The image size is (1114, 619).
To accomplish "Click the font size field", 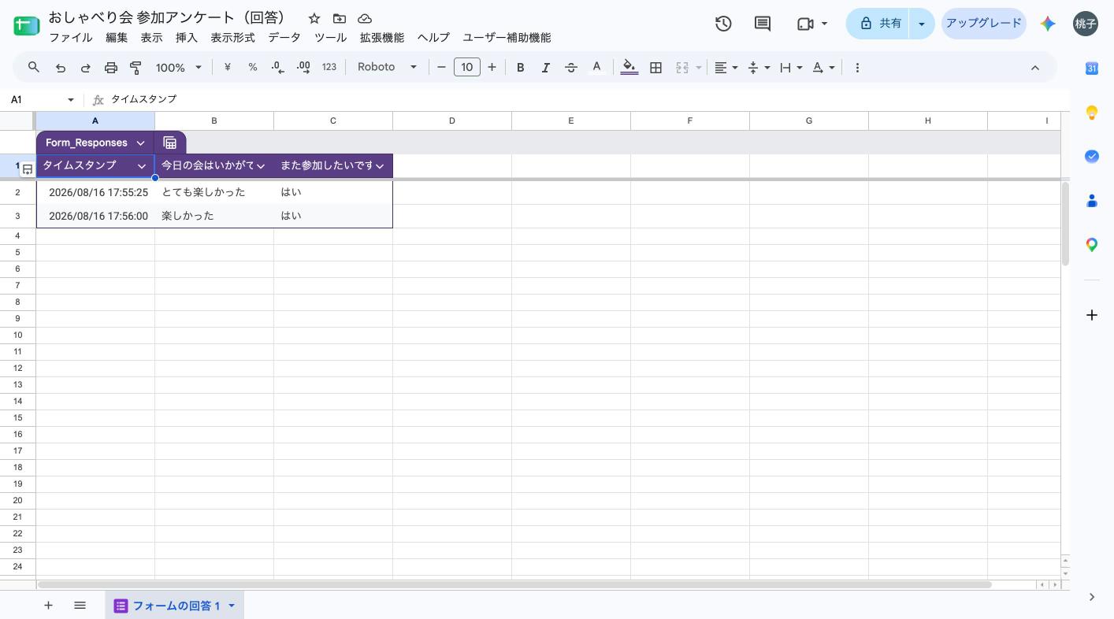I will coord(466,68).
